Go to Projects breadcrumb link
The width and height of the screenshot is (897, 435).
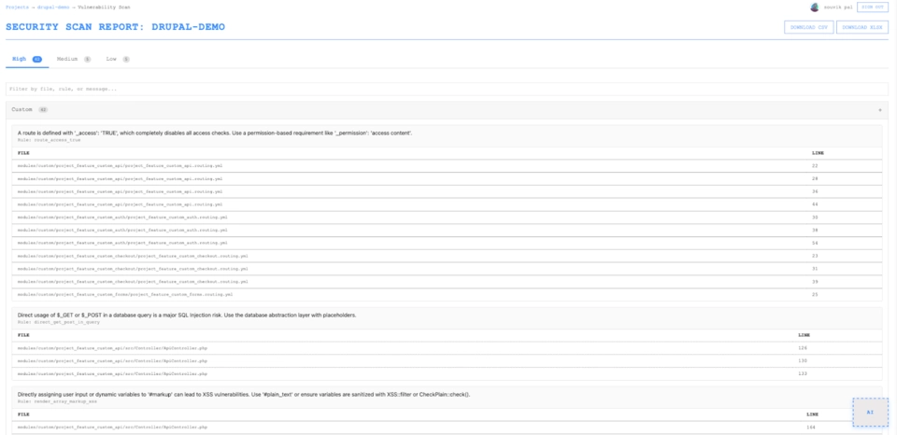tap(17, 7)
